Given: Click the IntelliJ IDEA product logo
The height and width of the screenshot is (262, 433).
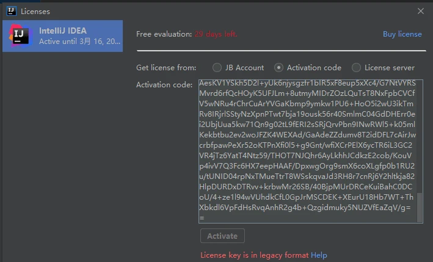Looking at the screenshot, I should coord(20,35).
